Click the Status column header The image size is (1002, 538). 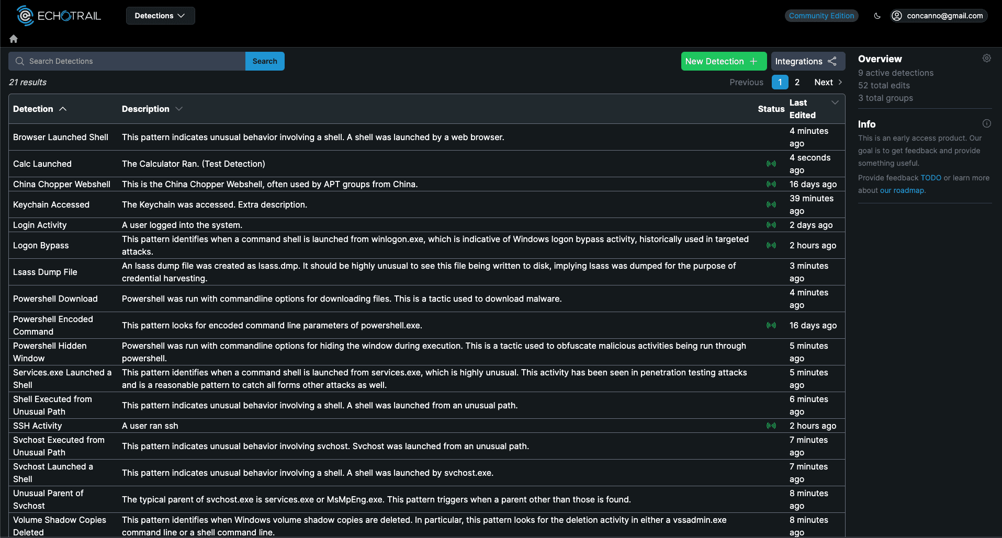771,109
